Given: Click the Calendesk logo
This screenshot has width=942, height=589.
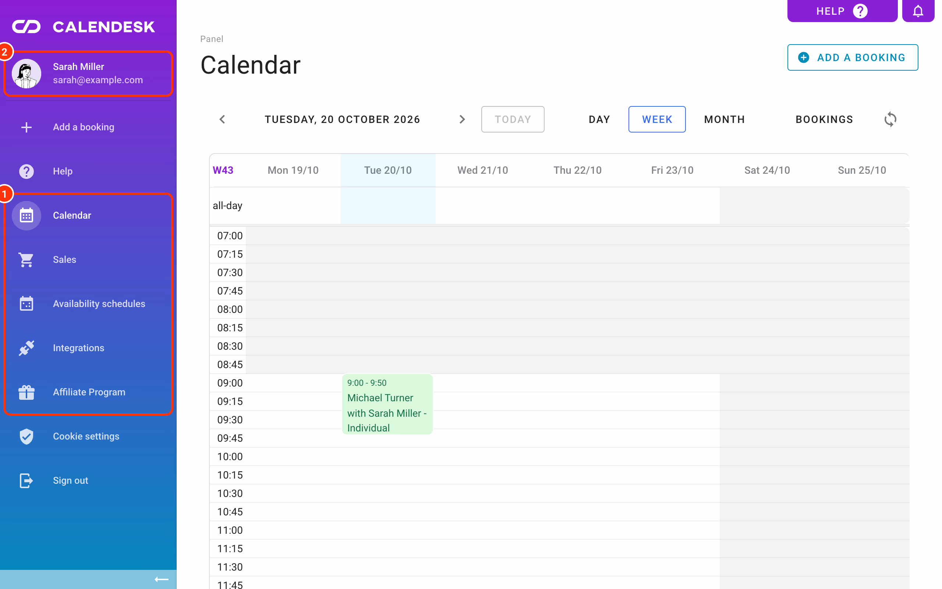Looking at the screenshot, I should click(83, 27).
